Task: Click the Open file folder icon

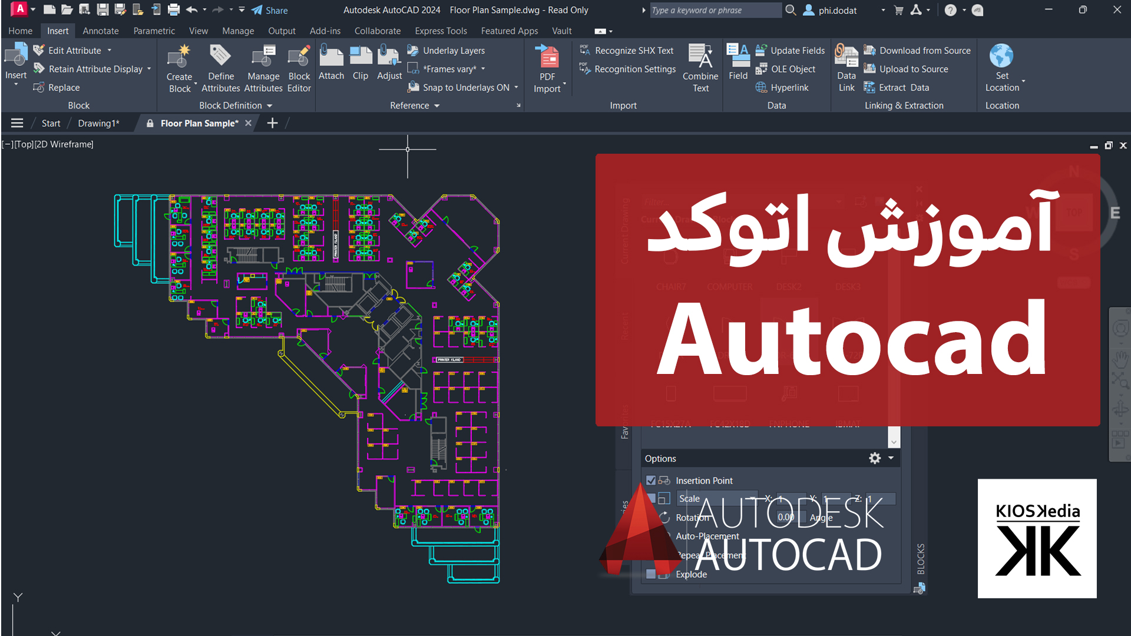Action: tap(67, 9)
